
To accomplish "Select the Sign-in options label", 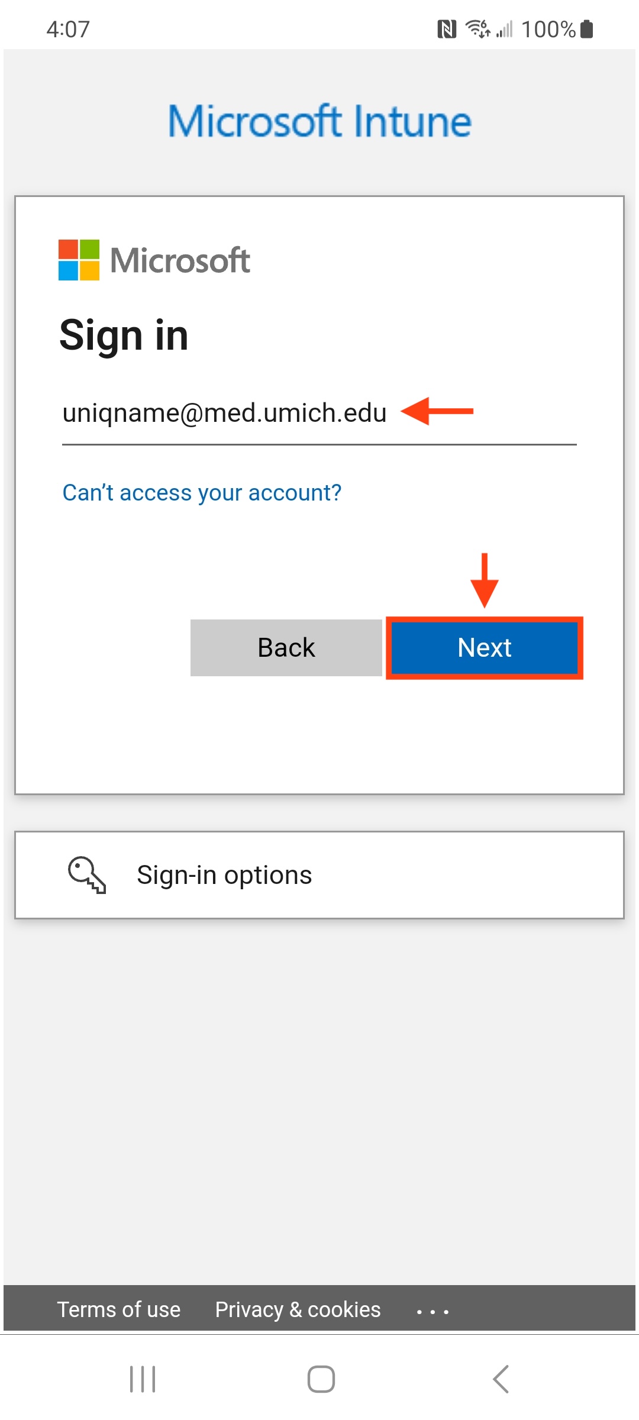I will [224, 875].
